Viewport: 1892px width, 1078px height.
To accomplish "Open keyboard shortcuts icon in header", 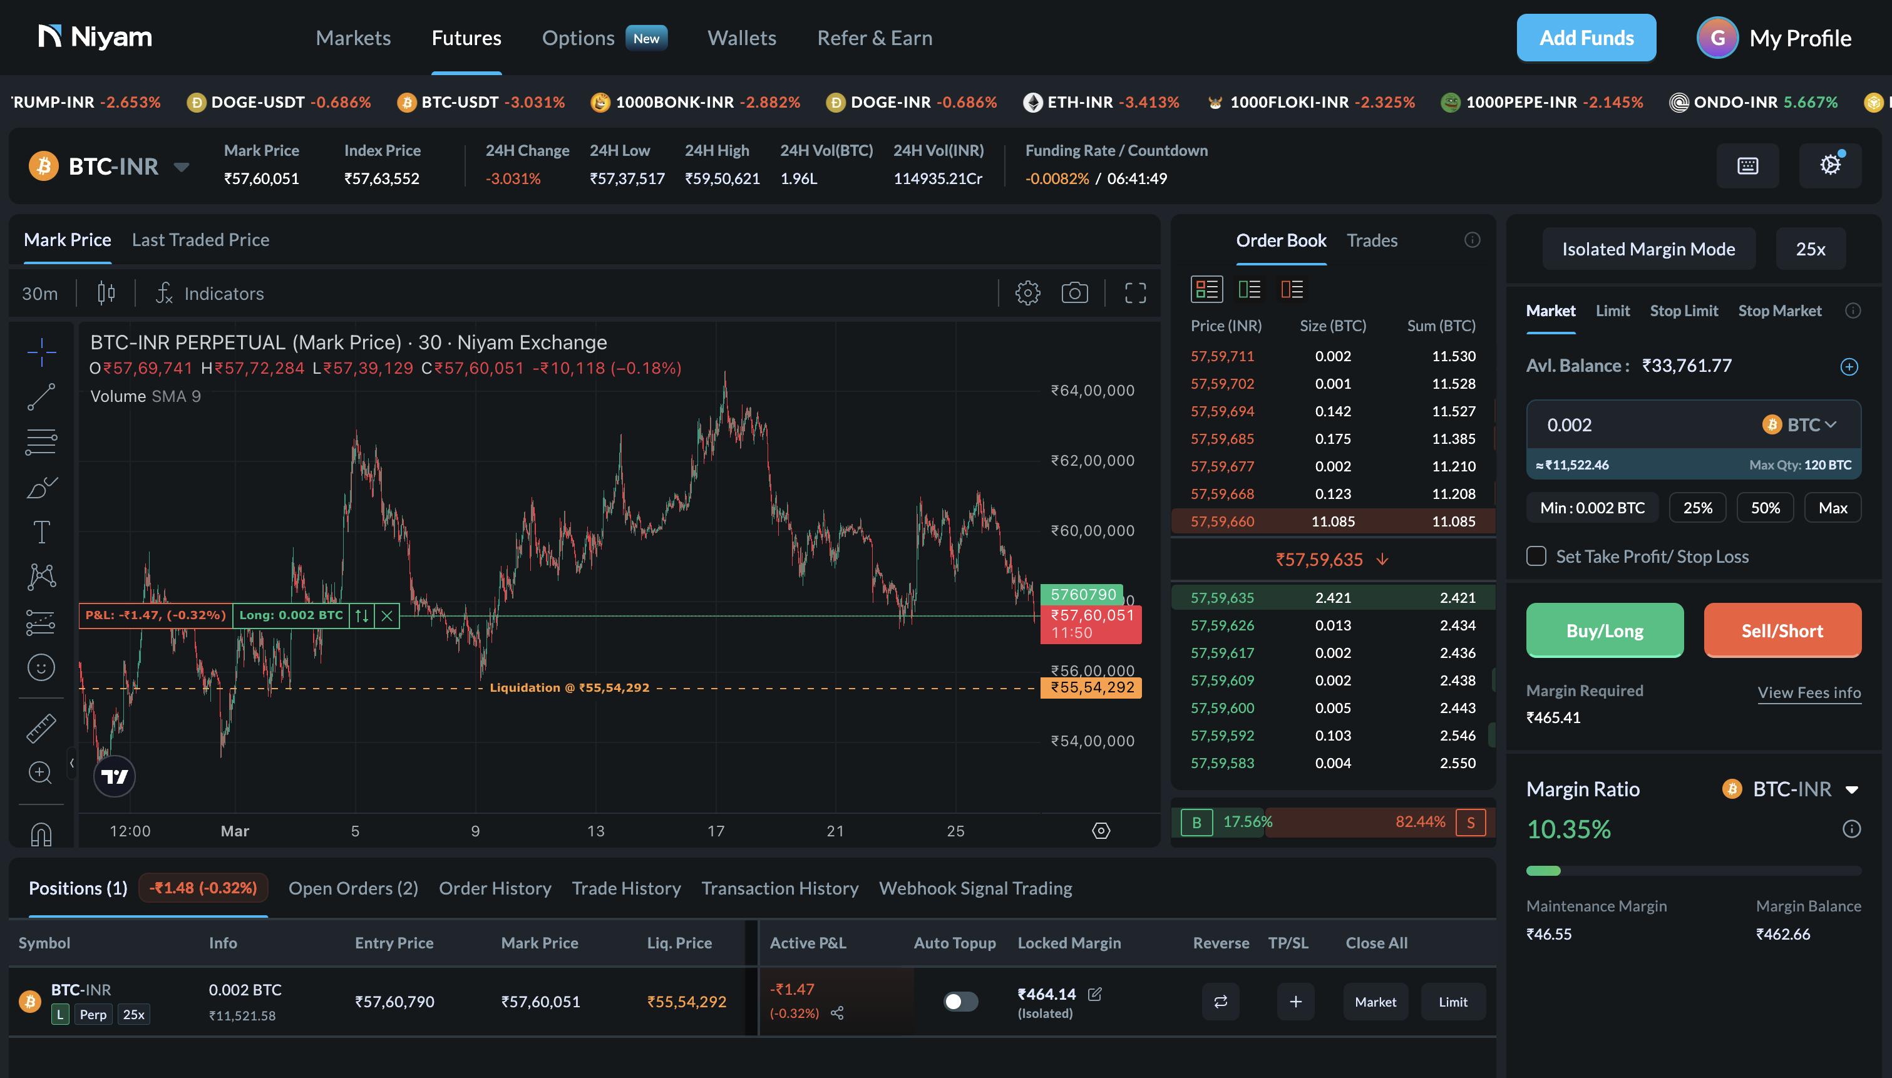I will tap(1747, 166).
